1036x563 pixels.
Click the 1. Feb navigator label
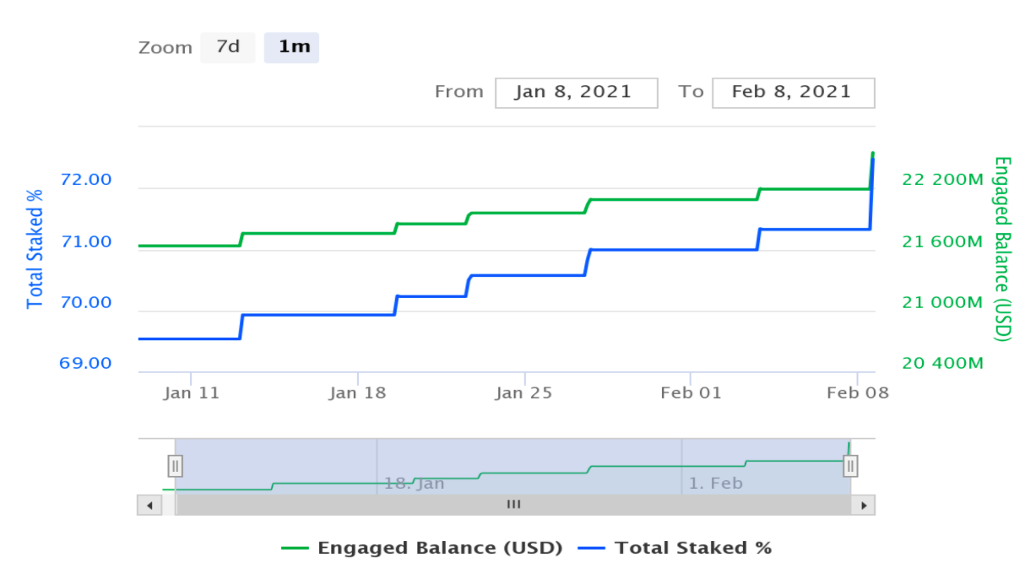(715, 484)
